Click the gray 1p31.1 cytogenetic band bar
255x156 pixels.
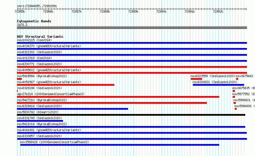pyautogui.click(x=132, y=28)
